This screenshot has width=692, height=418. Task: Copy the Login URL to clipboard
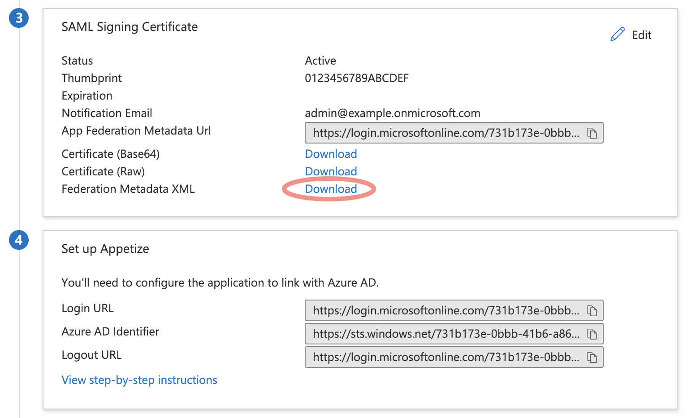click(x=592, y=311)
